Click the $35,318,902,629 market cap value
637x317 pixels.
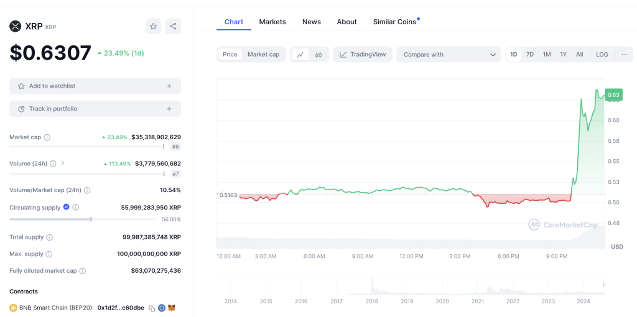[156, 137]
